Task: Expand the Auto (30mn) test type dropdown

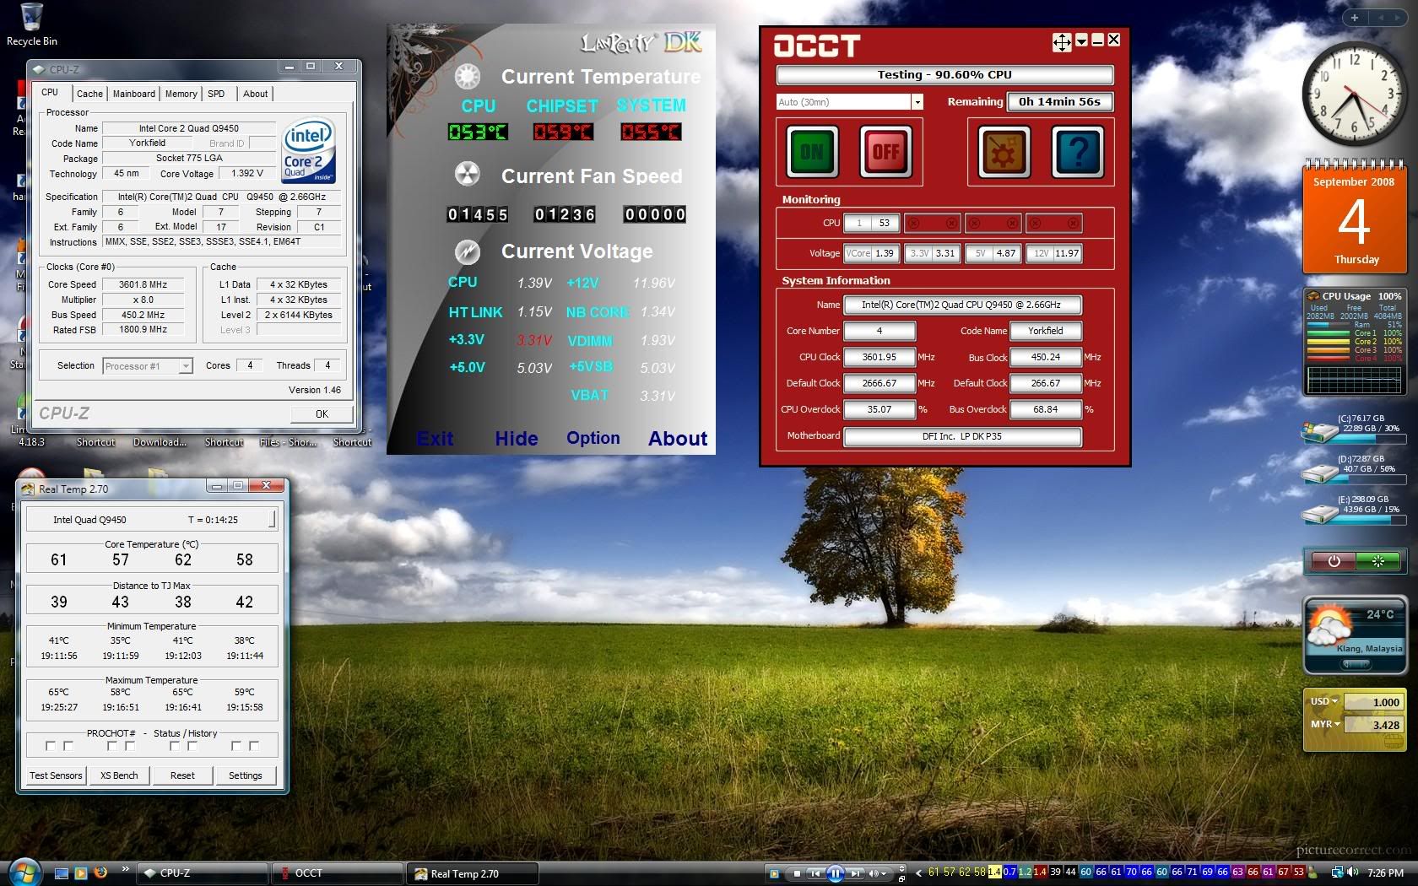Action: pyautogui.click(x=917, y=102)
